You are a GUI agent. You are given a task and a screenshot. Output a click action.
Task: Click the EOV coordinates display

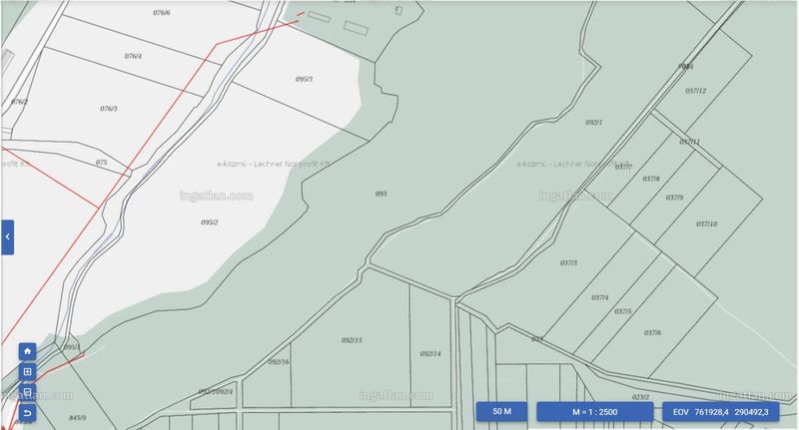720,412
